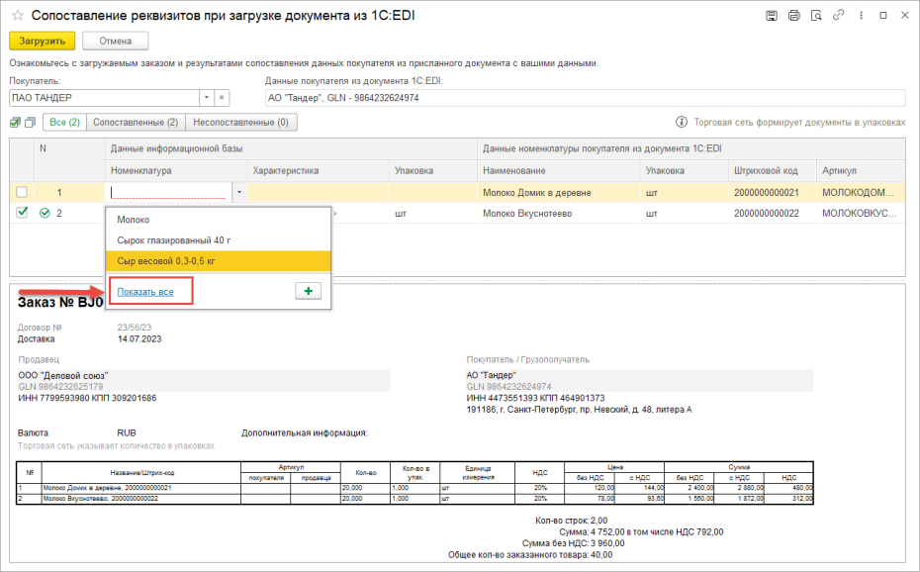Click into the Покупатель field ПАО ТАНДЕР
This screenshot has height=572, width=920.
coord(105,98)
